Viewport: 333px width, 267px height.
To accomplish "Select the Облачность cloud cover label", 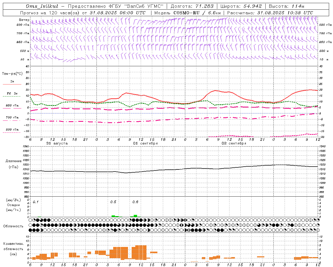I will (x=13, y=226).
